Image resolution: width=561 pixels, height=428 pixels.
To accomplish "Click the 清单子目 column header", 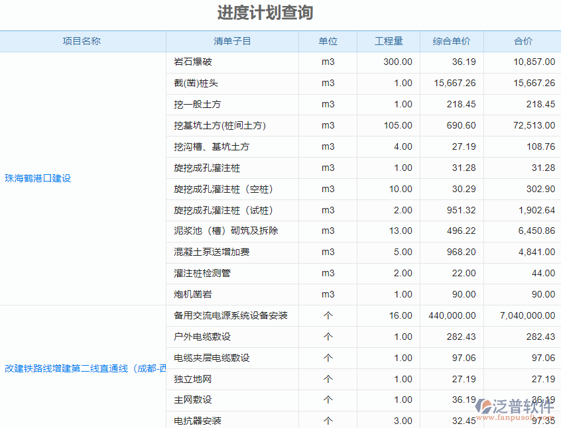I will 232,40.
